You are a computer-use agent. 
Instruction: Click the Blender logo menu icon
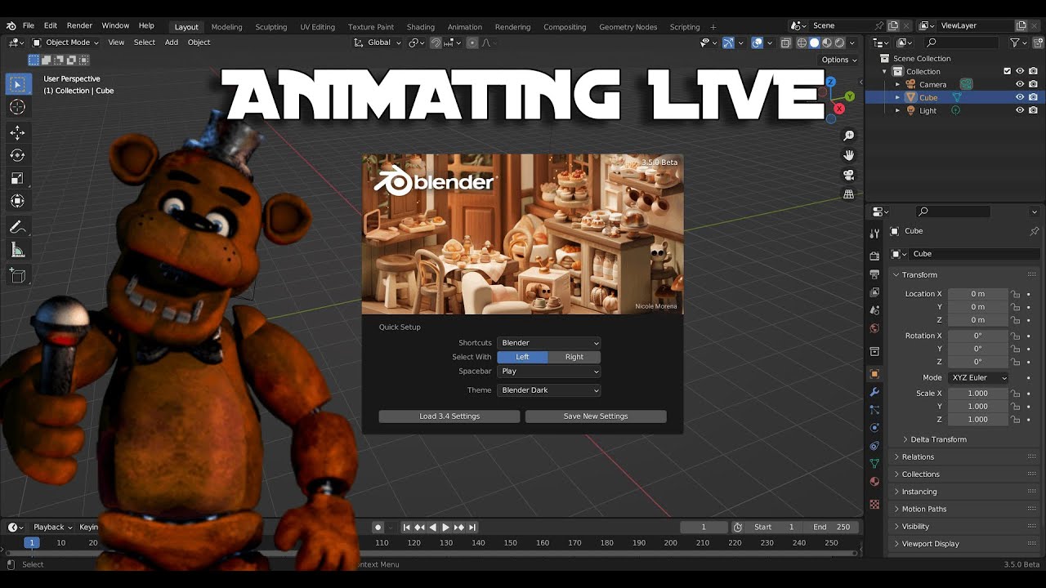point(11,26)
